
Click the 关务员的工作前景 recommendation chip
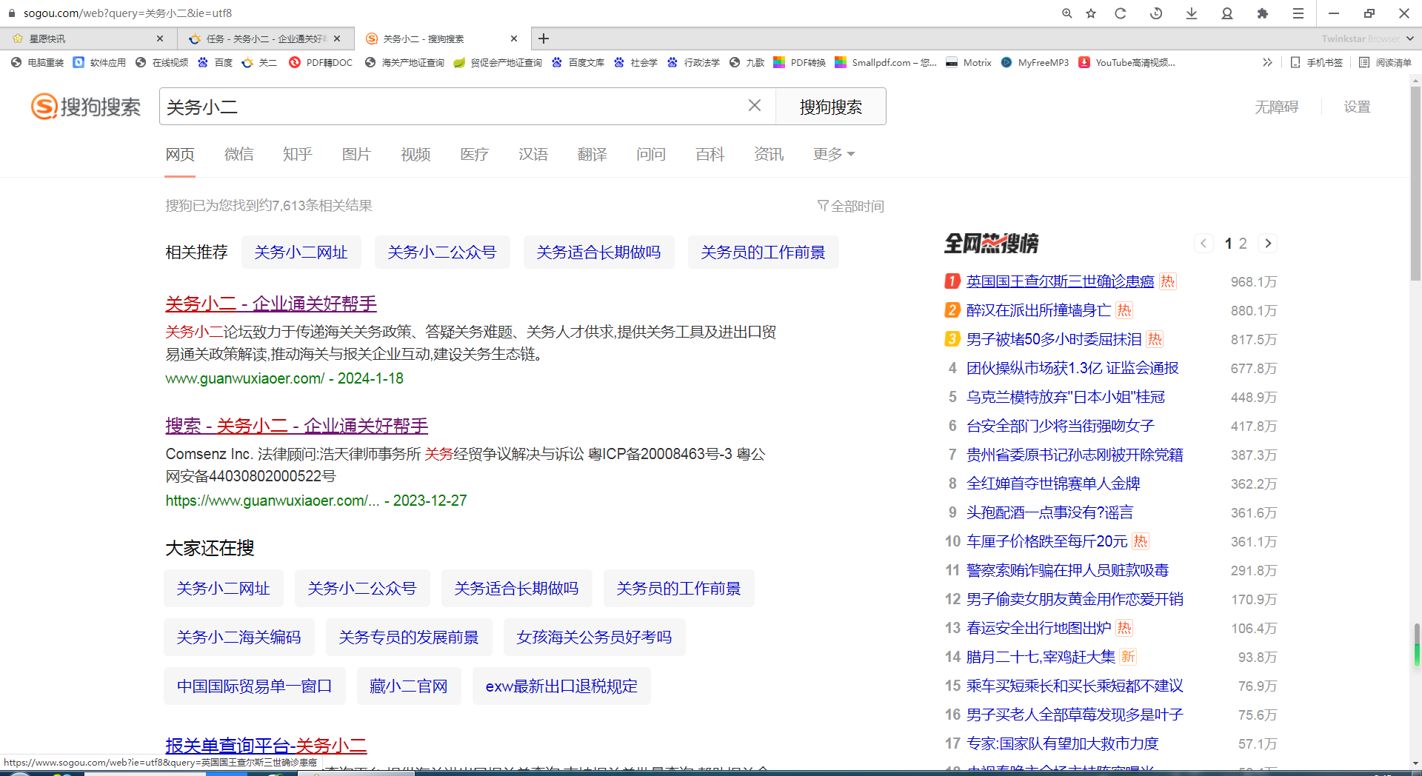pyautogui.click(x=763, y=252)
